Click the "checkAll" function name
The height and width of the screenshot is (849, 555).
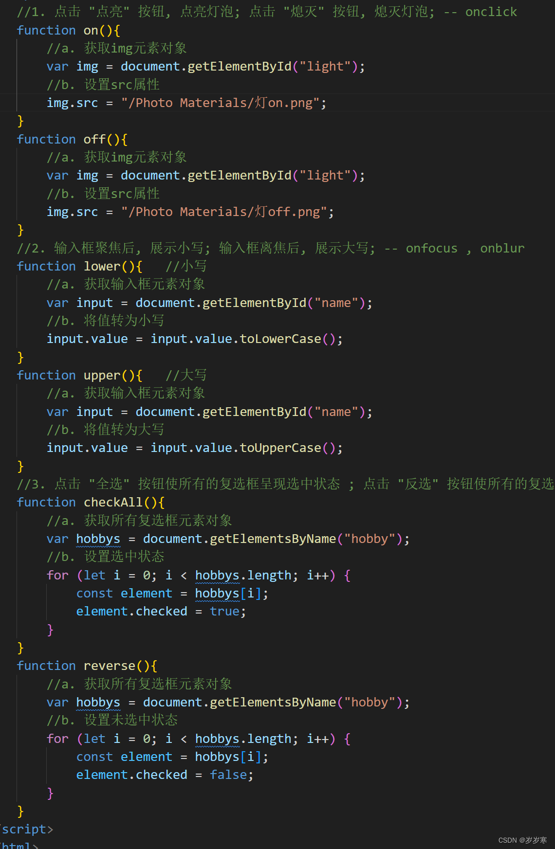113,502
